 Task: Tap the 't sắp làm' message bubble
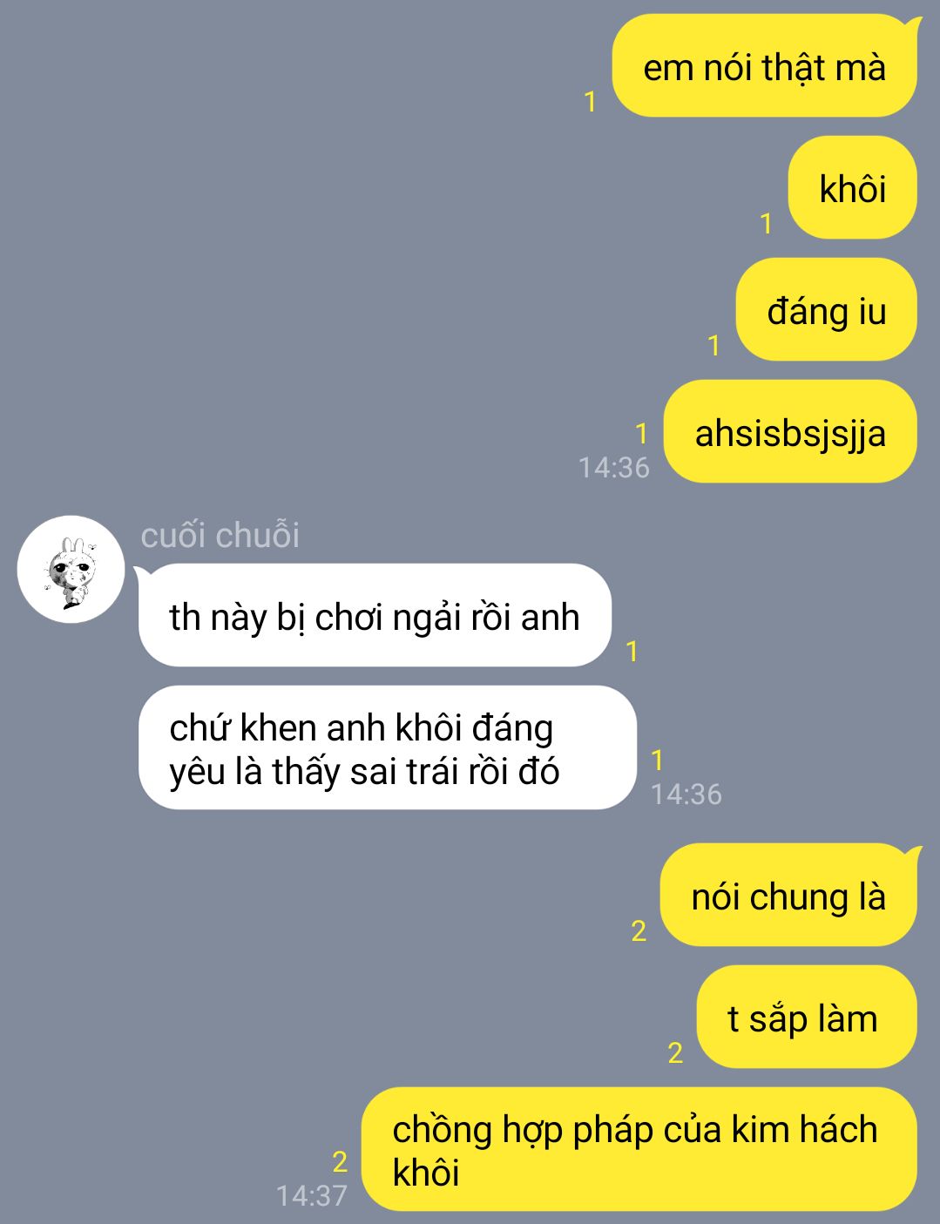click(807, 1017)
